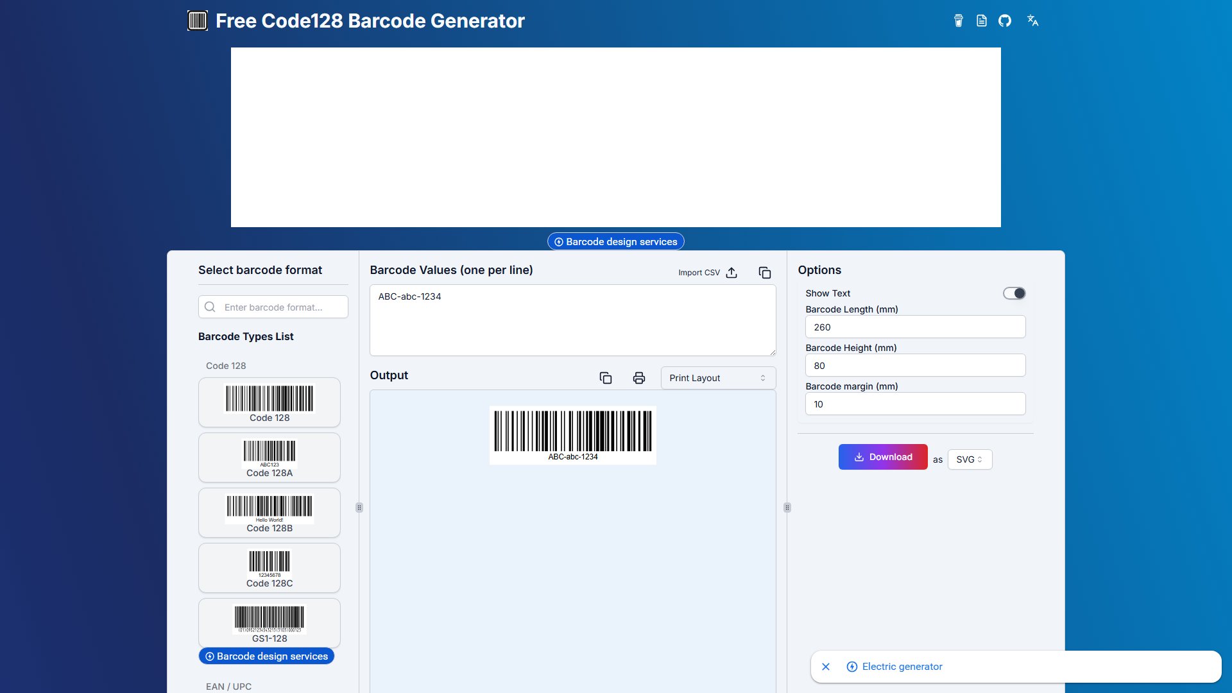1232x693 pixels.
Task: Open the Electric generator link
Action: click(x=902, y=667)
